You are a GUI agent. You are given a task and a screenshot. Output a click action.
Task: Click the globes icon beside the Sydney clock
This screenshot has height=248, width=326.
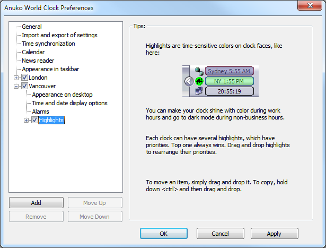click(x=199, y=71)
